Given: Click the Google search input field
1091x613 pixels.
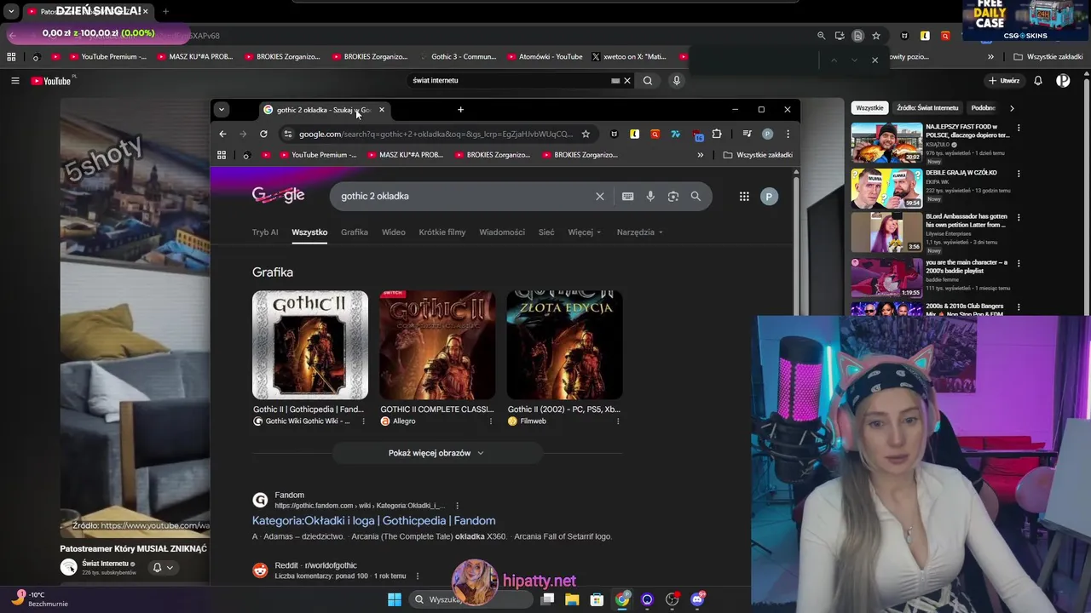Looking at the screenshot, I should [465, 196].
